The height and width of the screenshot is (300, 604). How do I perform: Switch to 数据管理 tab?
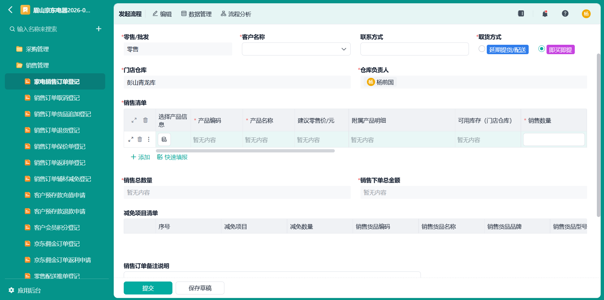(196, 14)
